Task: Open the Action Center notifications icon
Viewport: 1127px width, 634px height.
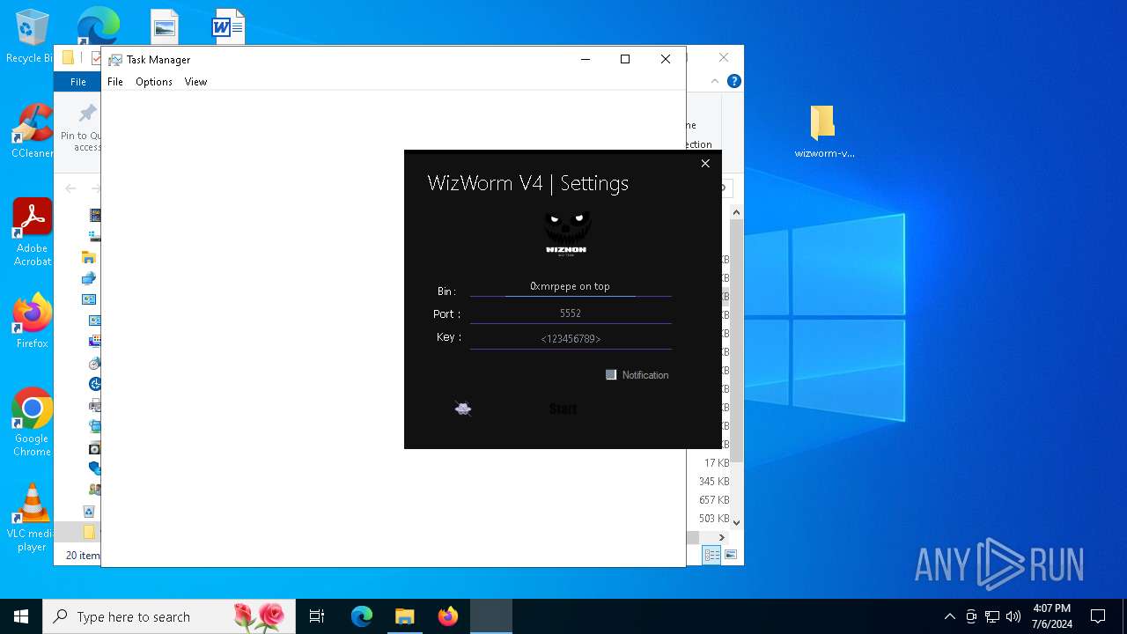Action: pos(1098,616)
